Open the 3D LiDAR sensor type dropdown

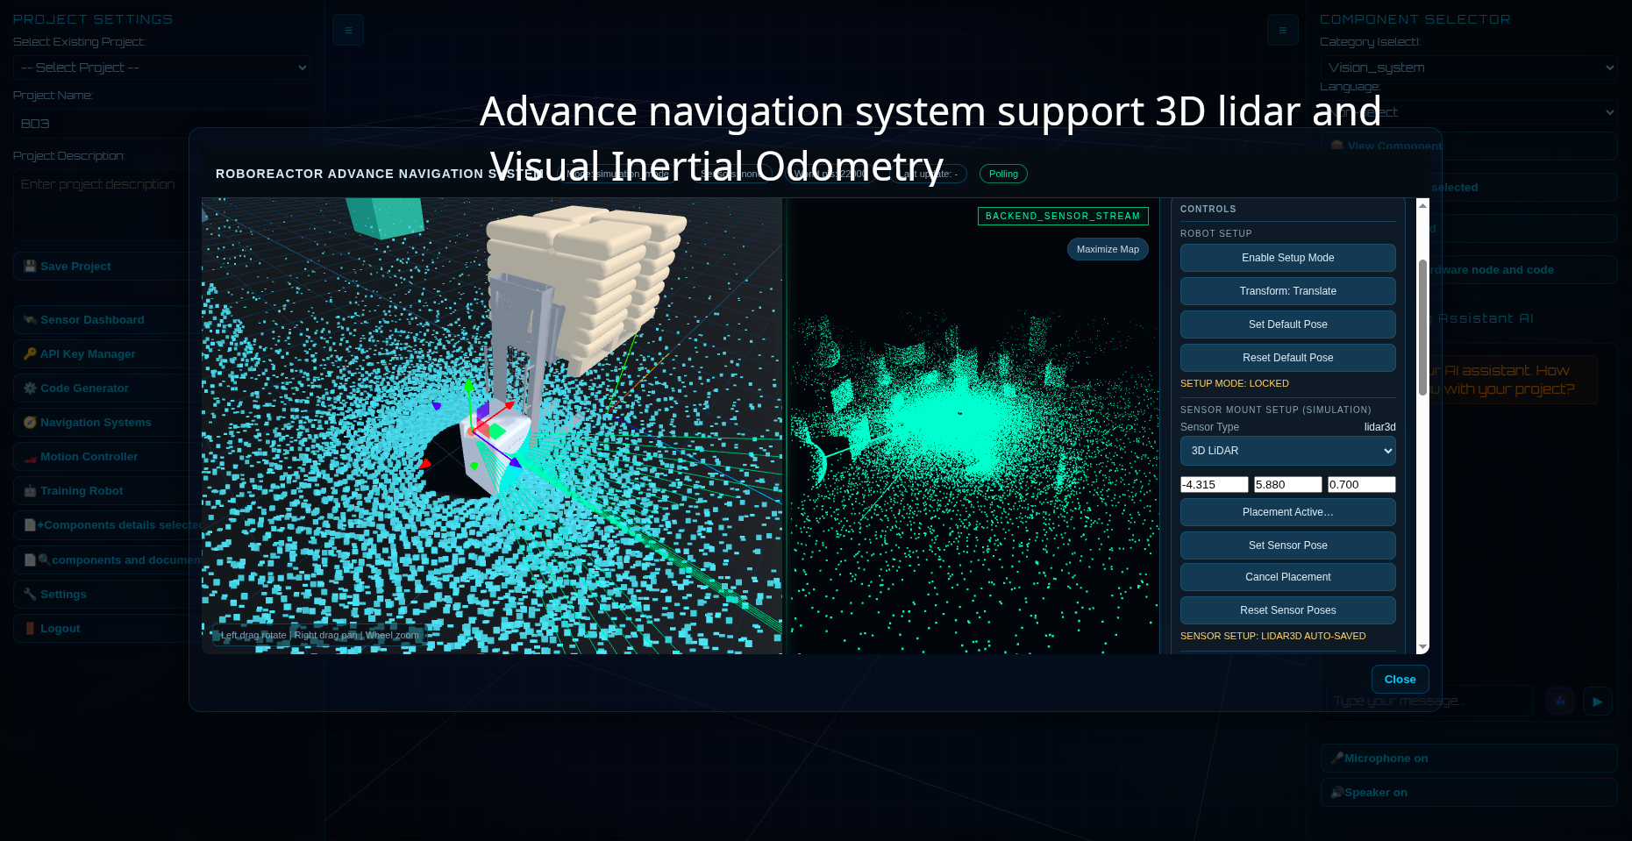click(x=1287, y=451)
